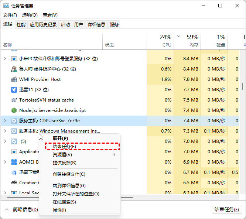This screenshot has height=219, width=246.
Task: Click the 6.7 MB memory value
Action: tap(191, 172)
